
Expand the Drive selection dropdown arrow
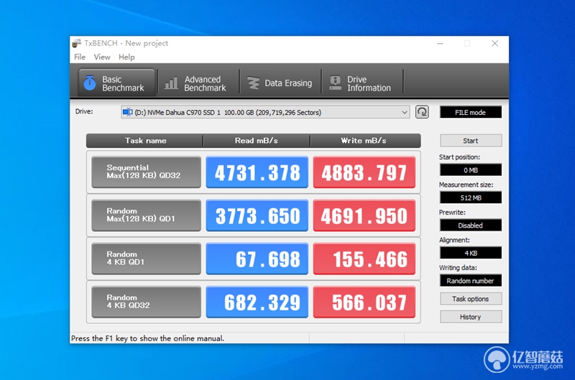(x=405, y=113)
